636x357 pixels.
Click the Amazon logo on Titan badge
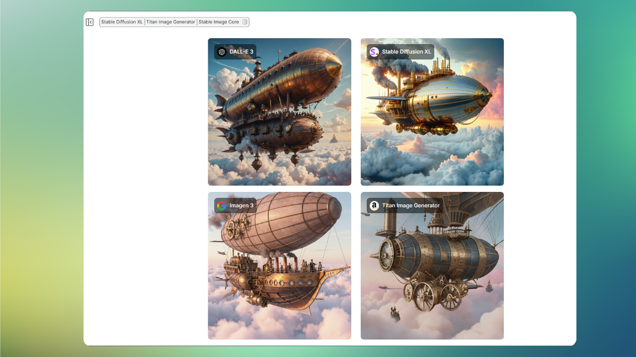[x=374, y=206]
